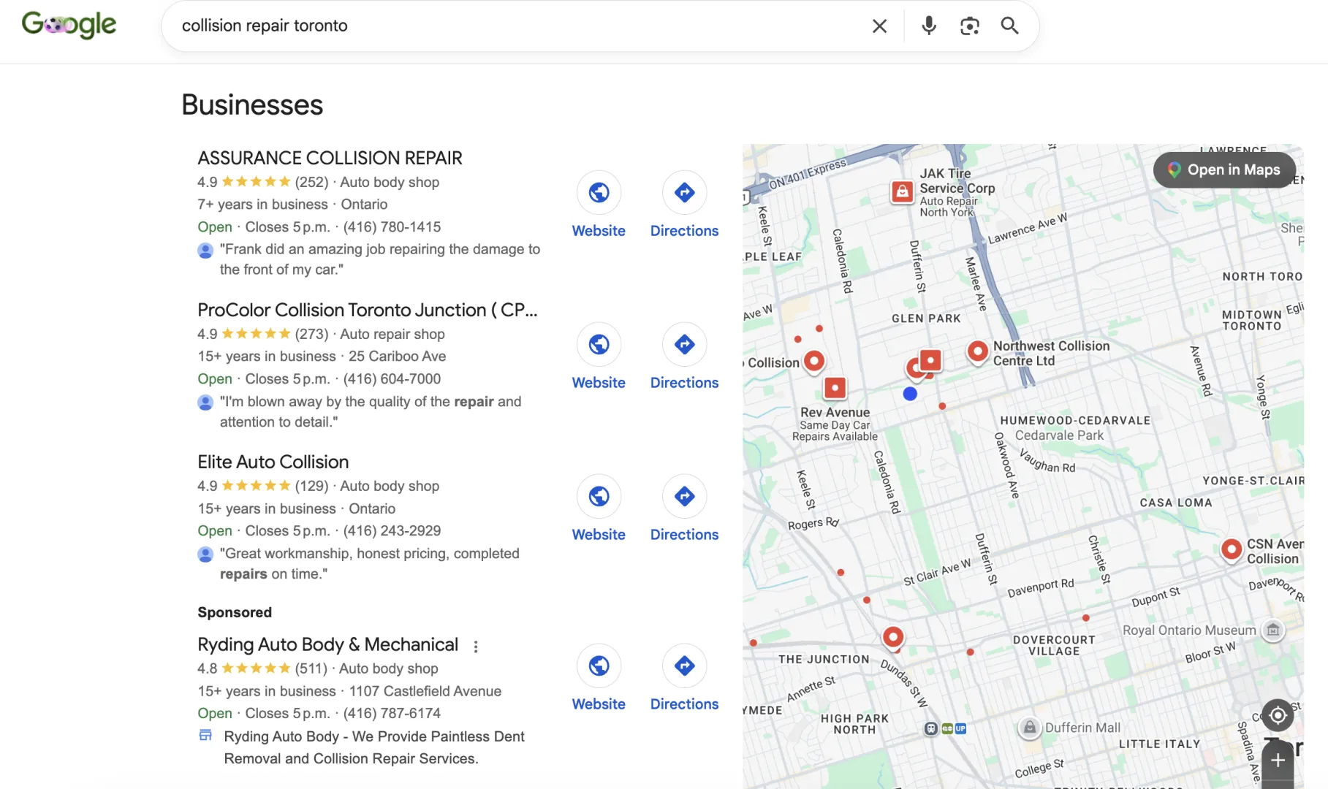The width and height of the screenshot is (1328, 789).
Task: Zoom in on the map with plus button
Action: pos(1278,761)
